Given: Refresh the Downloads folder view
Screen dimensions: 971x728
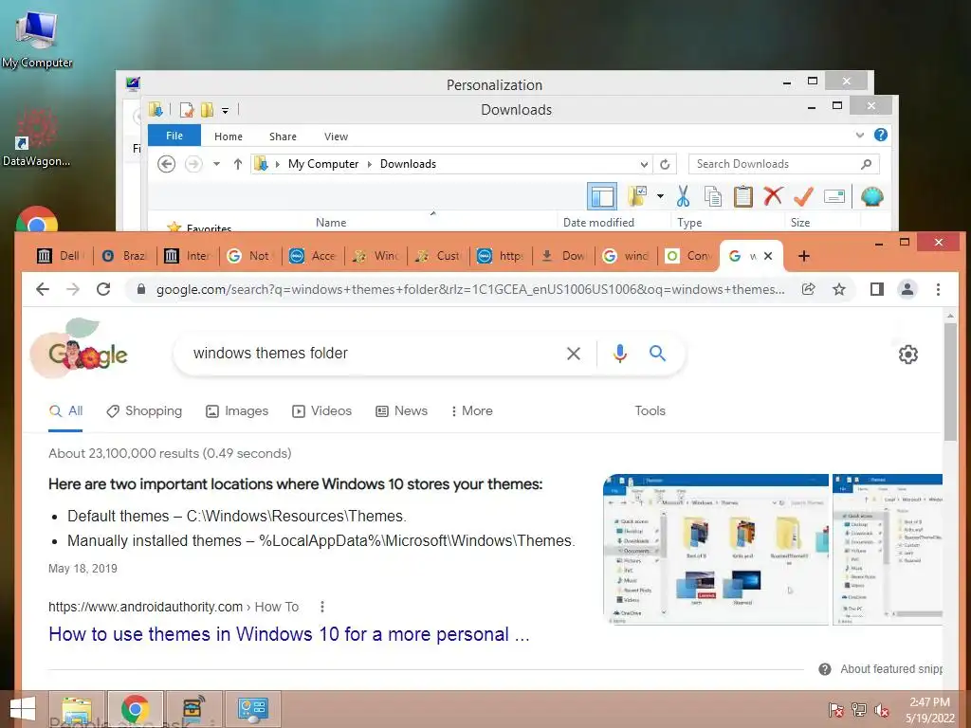Looking at the screenshot, I should tap(665, 164).
